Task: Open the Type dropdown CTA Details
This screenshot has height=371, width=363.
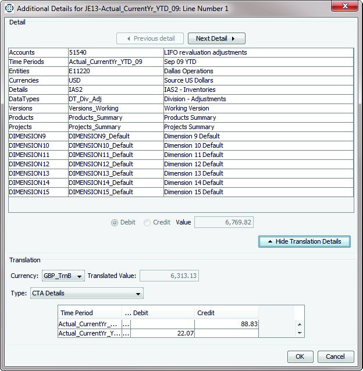Action: tap(86, 294)
